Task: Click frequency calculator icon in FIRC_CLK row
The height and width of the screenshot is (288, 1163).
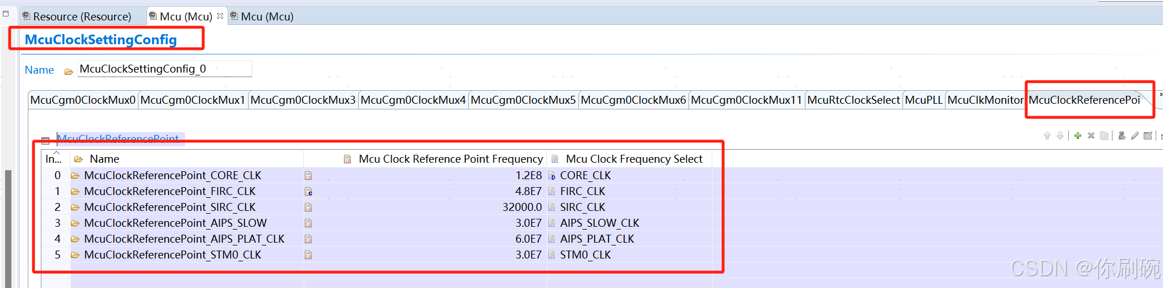Action: pos(308,192)
